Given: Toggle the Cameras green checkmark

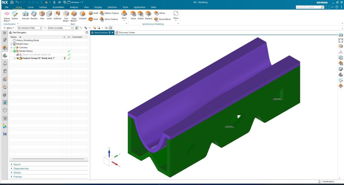Looking at the screenshot, I should point(14,48).
